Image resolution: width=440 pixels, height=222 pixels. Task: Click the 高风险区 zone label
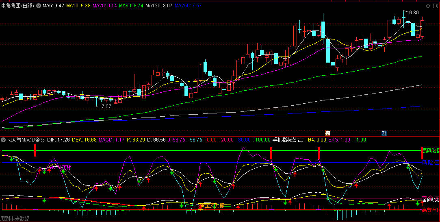tap(431, 151)
